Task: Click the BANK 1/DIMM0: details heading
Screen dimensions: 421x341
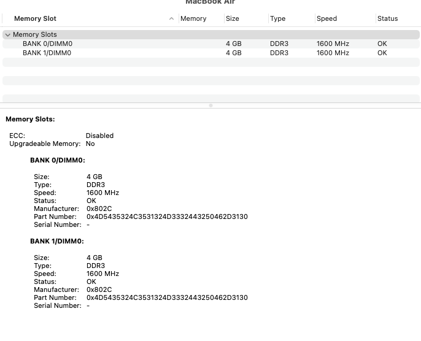Action: point(57,241)
